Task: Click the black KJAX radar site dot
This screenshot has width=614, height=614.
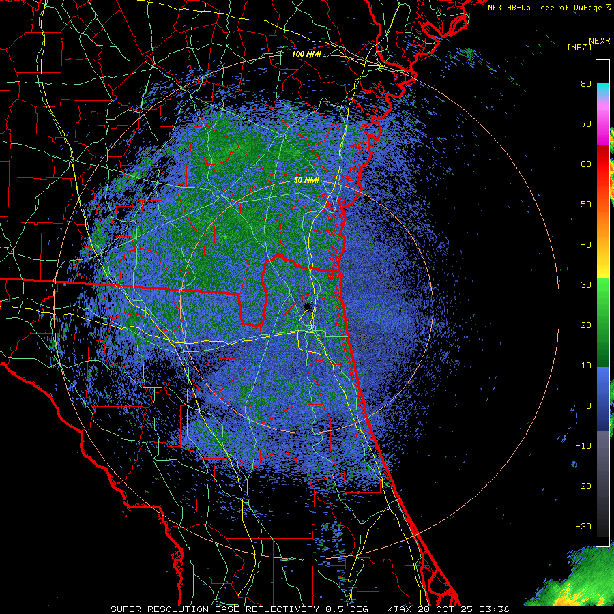Action: [308, 306]
